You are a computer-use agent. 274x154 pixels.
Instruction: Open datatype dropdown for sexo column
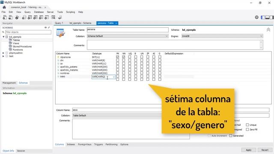[x=114, y=77]
